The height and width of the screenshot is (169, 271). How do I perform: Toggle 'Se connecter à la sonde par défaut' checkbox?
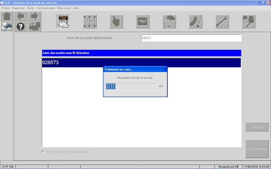(43, 152)
